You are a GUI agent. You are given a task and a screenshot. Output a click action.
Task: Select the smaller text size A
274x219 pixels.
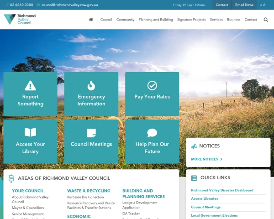(261, 5)
